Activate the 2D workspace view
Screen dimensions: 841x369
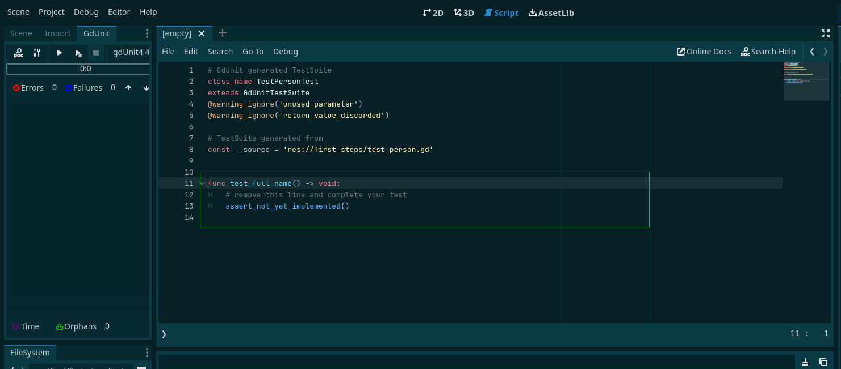click(x=433, y=12)
